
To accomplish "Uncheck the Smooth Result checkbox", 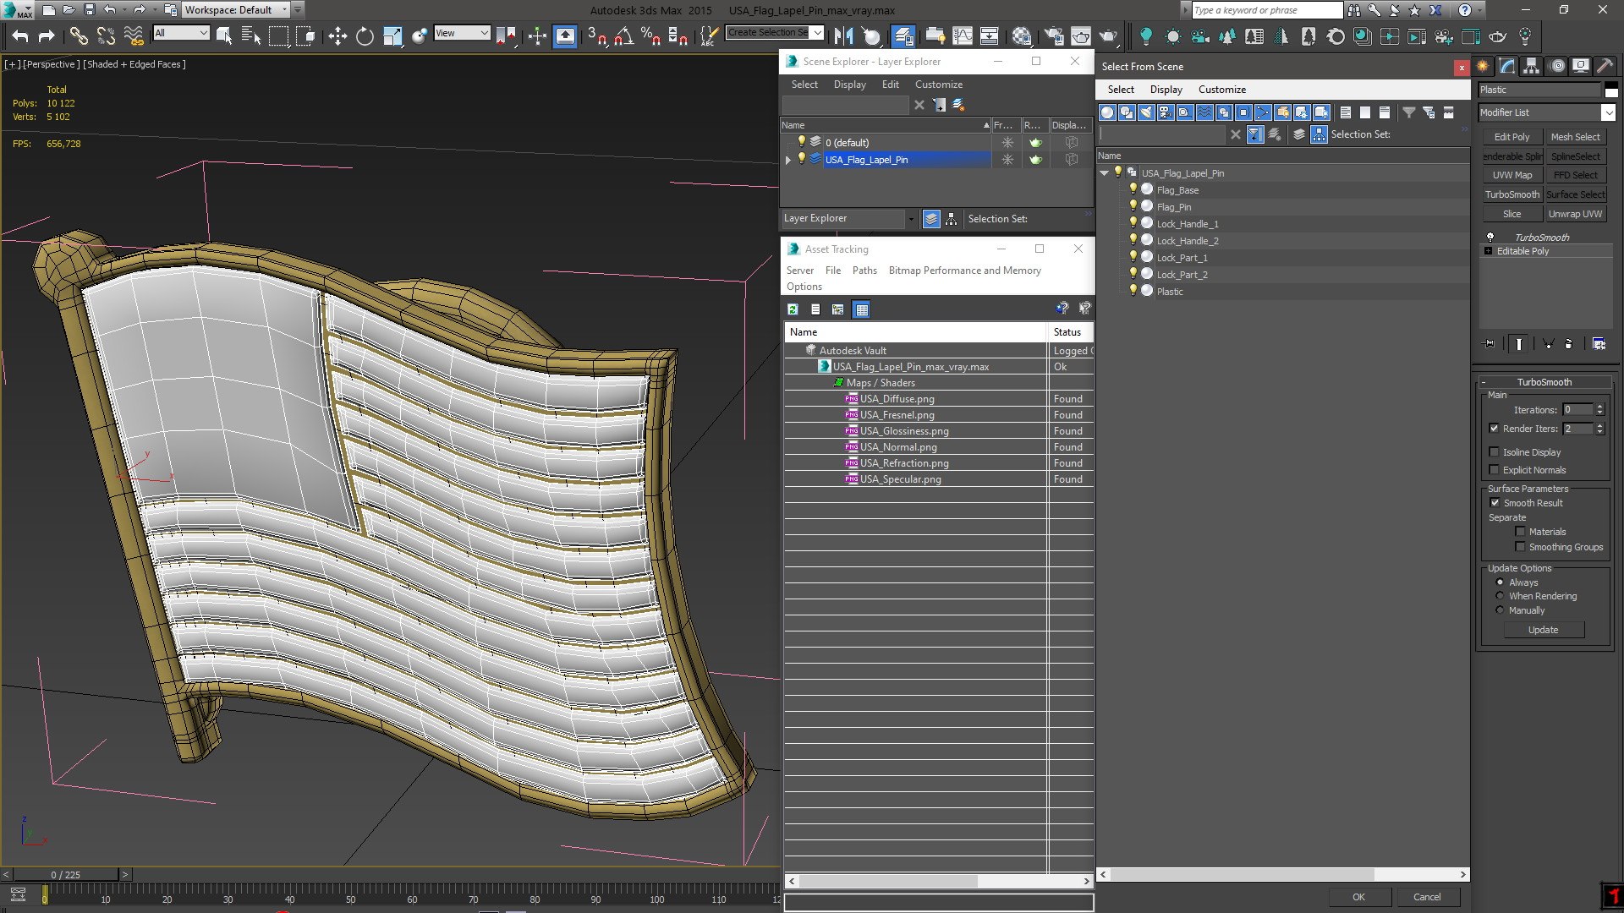I will click(x=1495, y=503).
